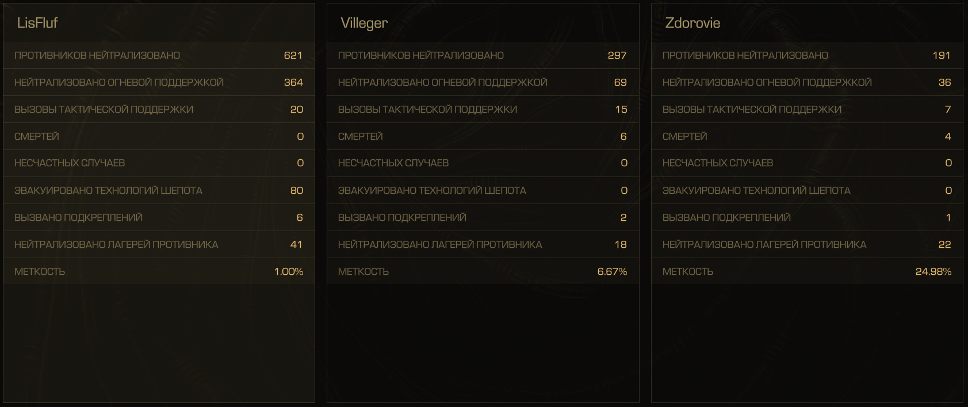Click Villeger's СМЕРТЕЙ row showing 6
The image size is (968, 407).
click(483, 136)
